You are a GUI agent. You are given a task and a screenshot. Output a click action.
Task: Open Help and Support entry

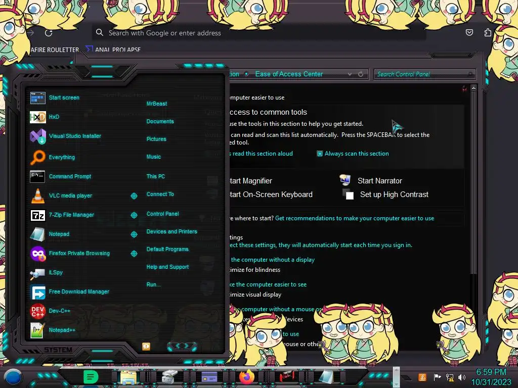[x=167, y=267]
